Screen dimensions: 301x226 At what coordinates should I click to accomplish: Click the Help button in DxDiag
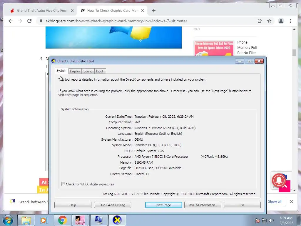[73, 205]
